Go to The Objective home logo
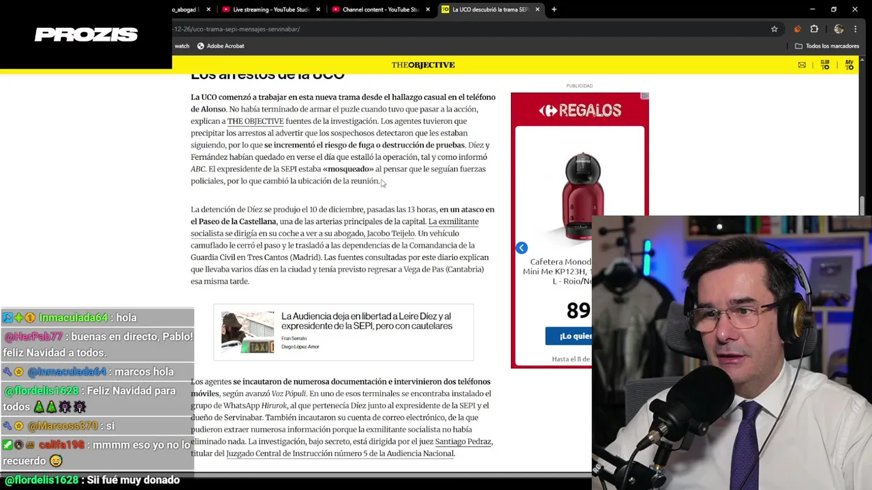The image size is (872, 490). (423, 65)
